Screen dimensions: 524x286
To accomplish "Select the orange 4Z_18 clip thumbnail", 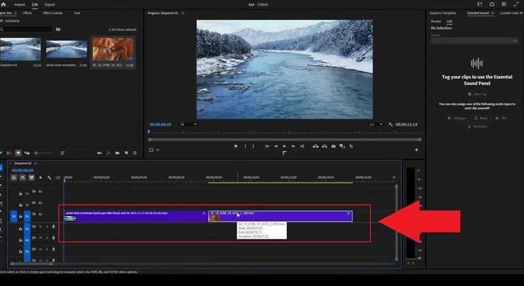I will click(113, 49).
